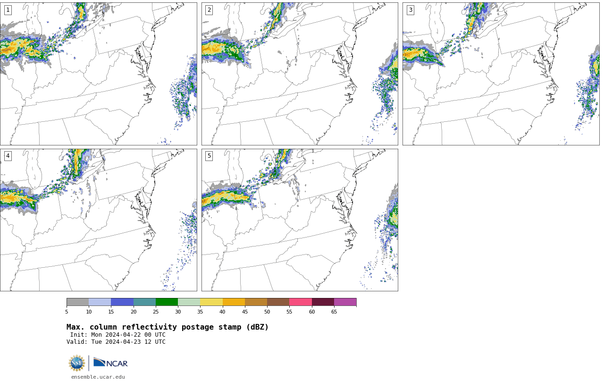Click the panel number label 5
Viewport: 604px width, 382px height.
coord(209,156)
